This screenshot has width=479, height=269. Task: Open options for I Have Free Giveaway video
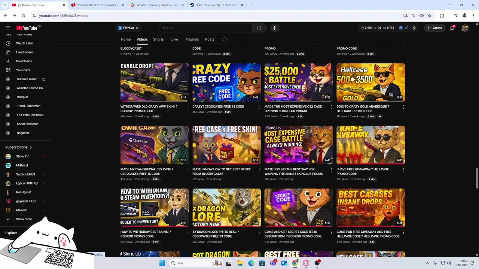point(403,170)
